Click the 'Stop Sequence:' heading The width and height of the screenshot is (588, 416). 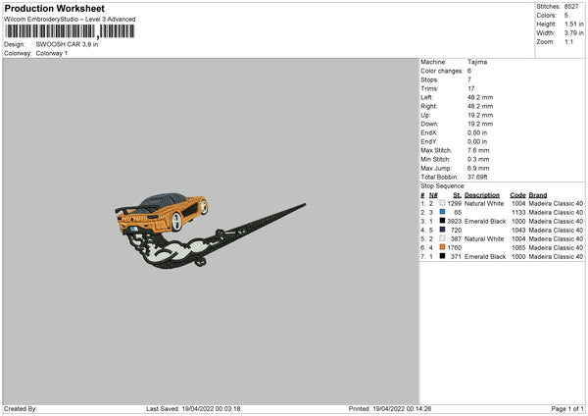[x=443, y=186]
